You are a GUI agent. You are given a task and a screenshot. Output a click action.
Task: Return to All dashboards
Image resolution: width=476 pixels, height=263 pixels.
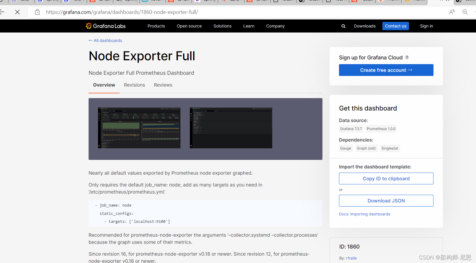(105, 40)
